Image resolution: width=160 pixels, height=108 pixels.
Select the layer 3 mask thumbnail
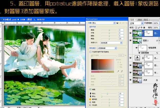tap(148, 33)
